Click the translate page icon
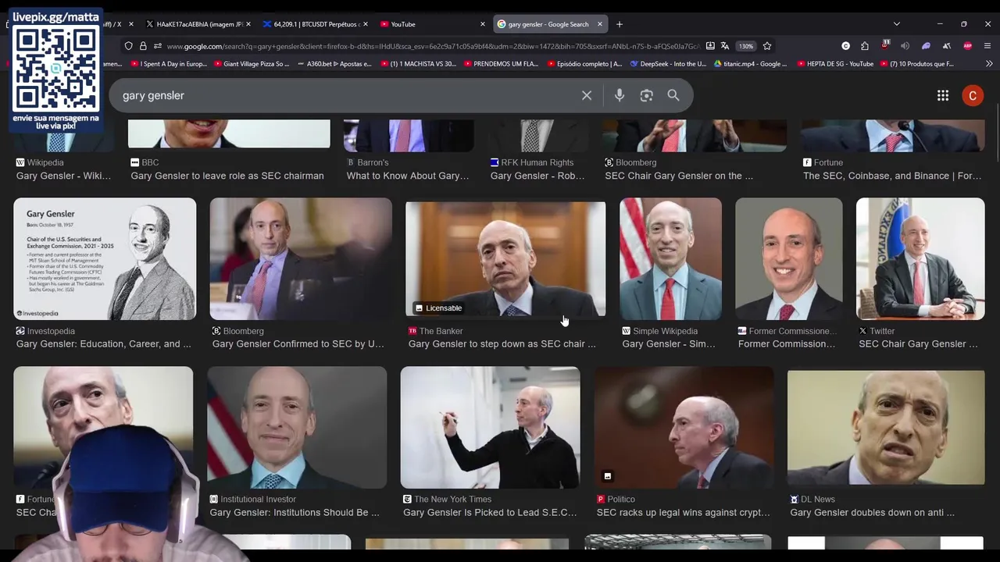Image resolution: width=1000 pixels, height=562 pixels. pos(725,46)
